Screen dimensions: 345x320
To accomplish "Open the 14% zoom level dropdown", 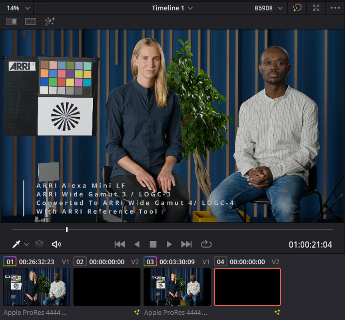I will pos(18,8).
